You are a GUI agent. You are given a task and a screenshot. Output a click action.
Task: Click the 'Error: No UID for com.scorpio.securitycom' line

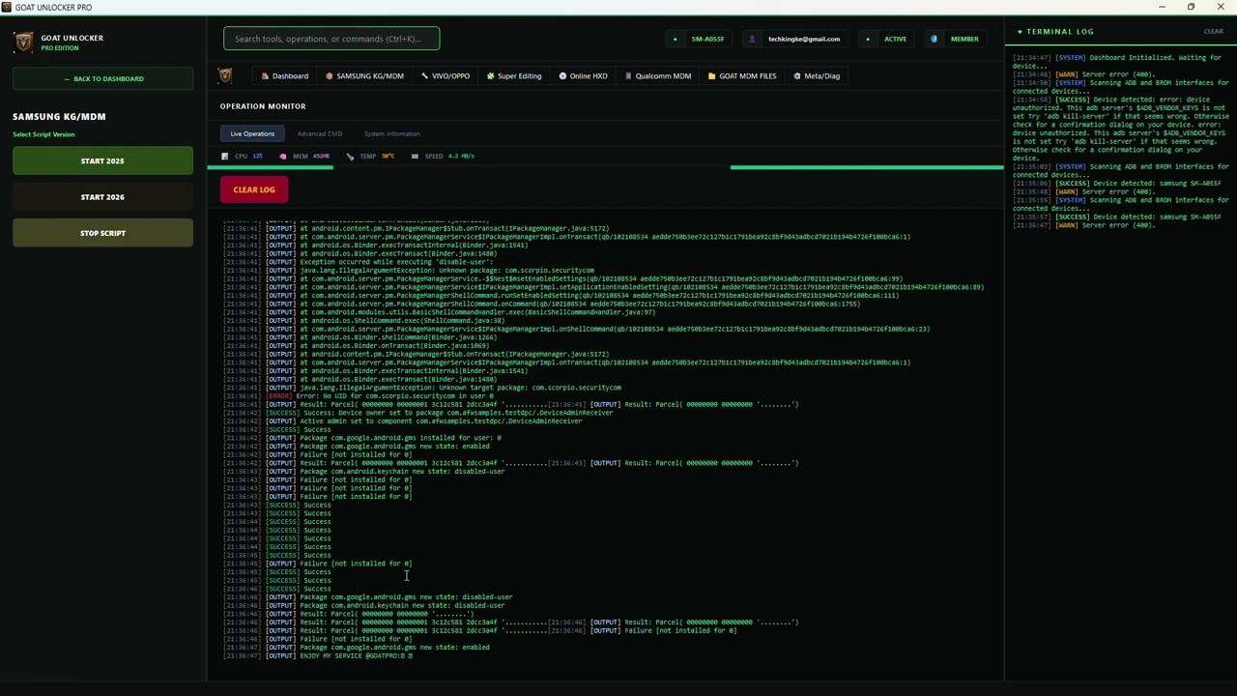tap(359, 396)
